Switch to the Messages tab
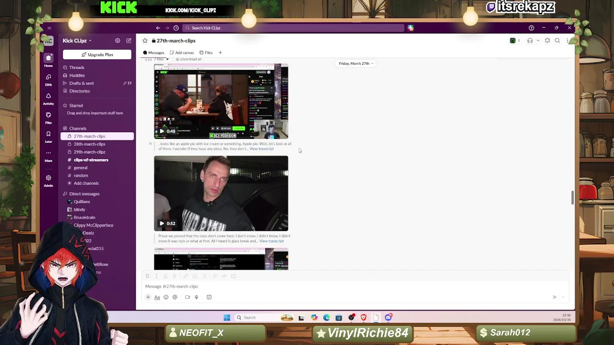This screenshot has width=614, height=345. coord(153,53)
